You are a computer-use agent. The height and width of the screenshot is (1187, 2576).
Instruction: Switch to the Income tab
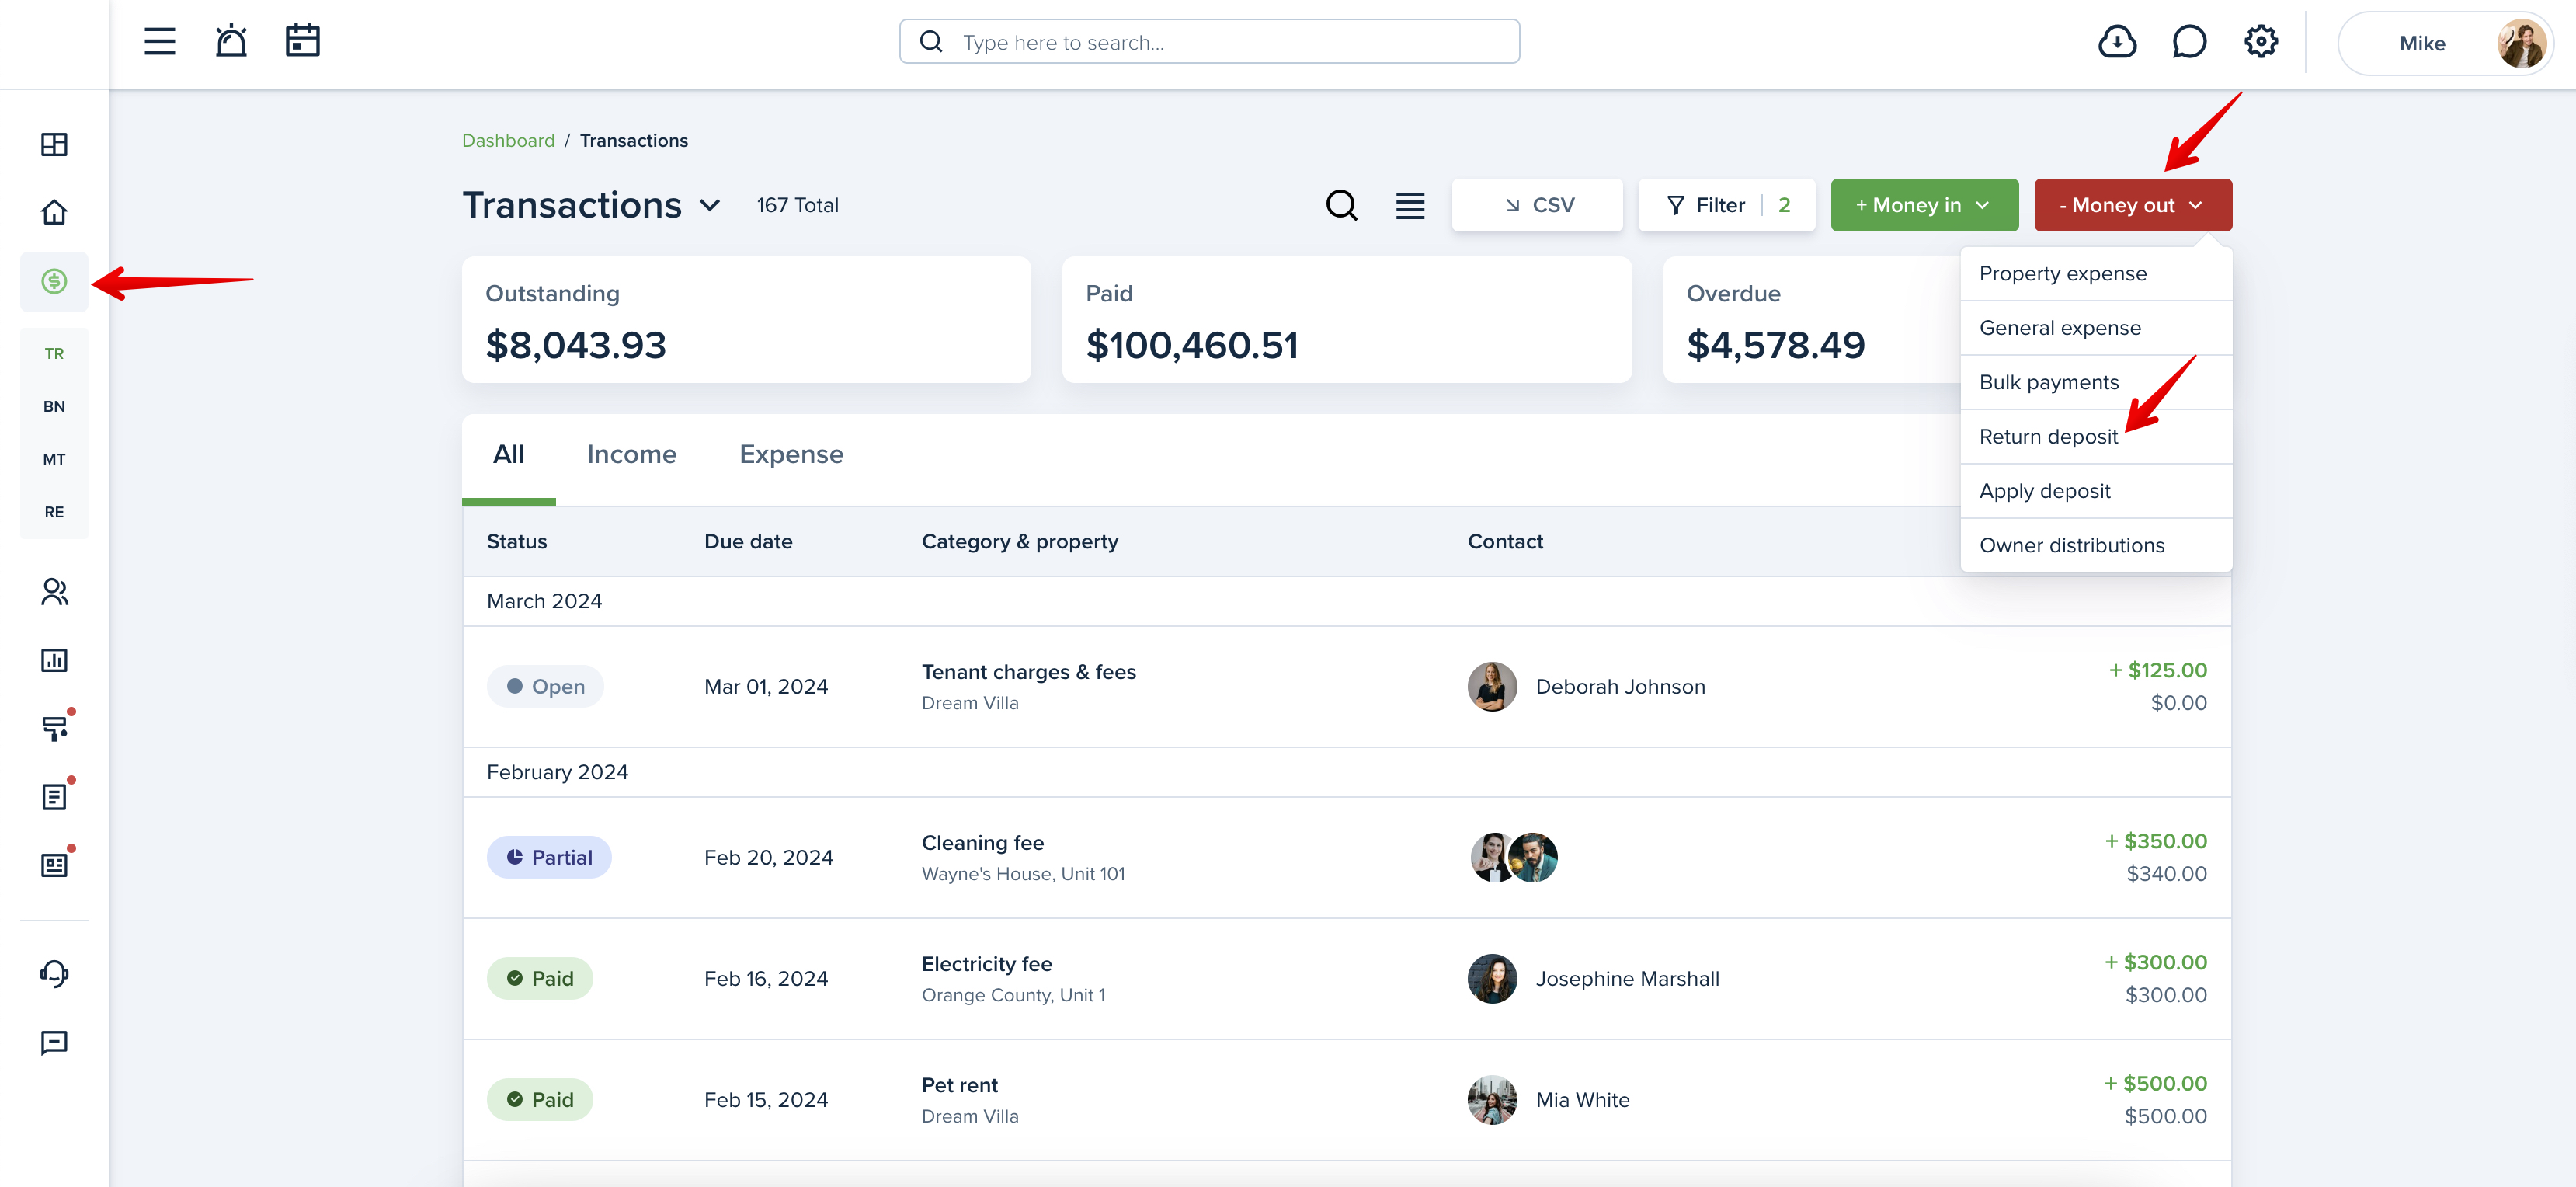631,455
